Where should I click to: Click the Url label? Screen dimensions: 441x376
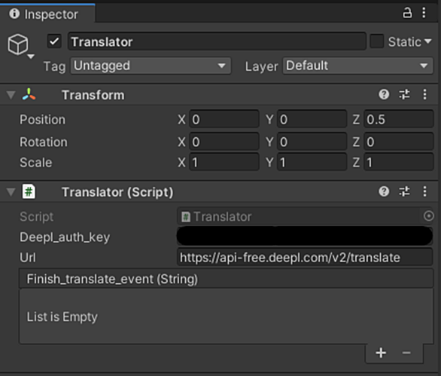pyautogui.click(x=28, y=258)
